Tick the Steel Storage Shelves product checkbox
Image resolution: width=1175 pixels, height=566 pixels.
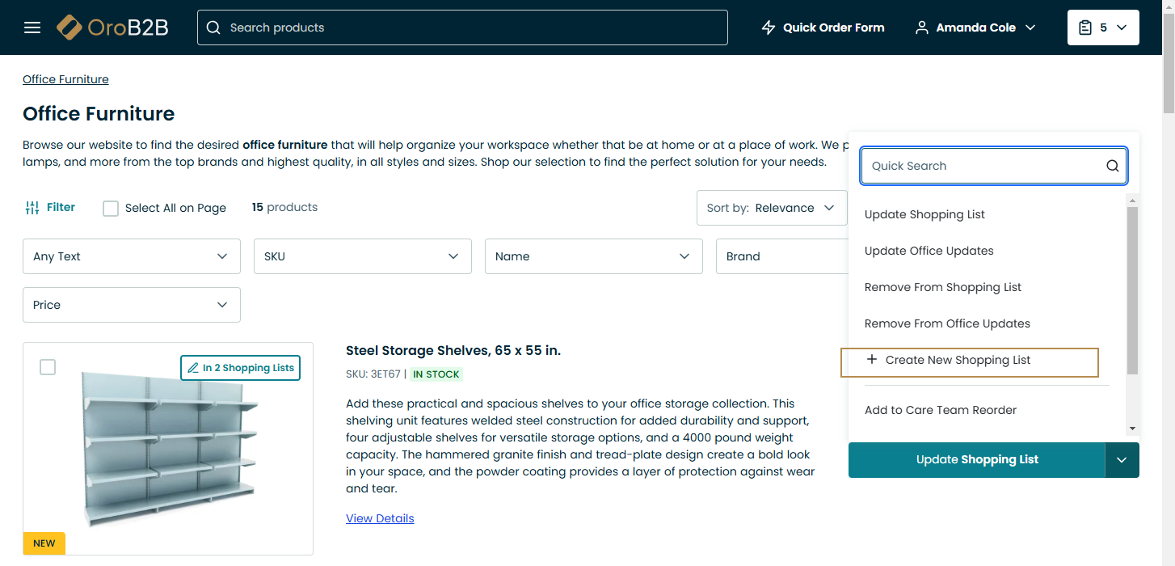pyautogui.click(x=48, y=367)
